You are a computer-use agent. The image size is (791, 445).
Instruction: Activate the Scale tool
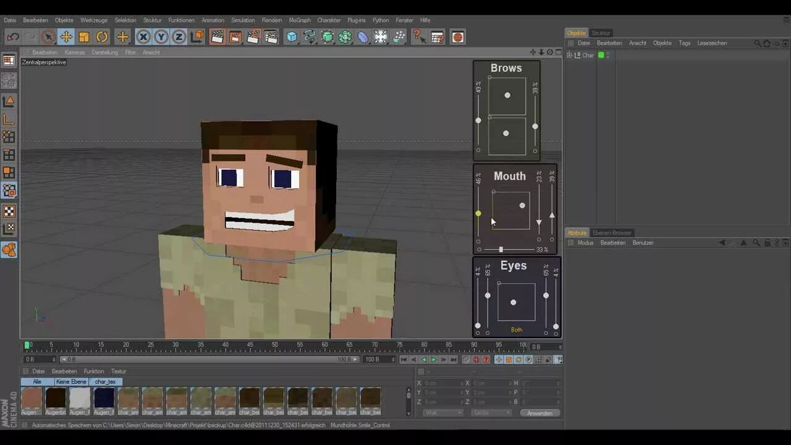tap(84, 37)
